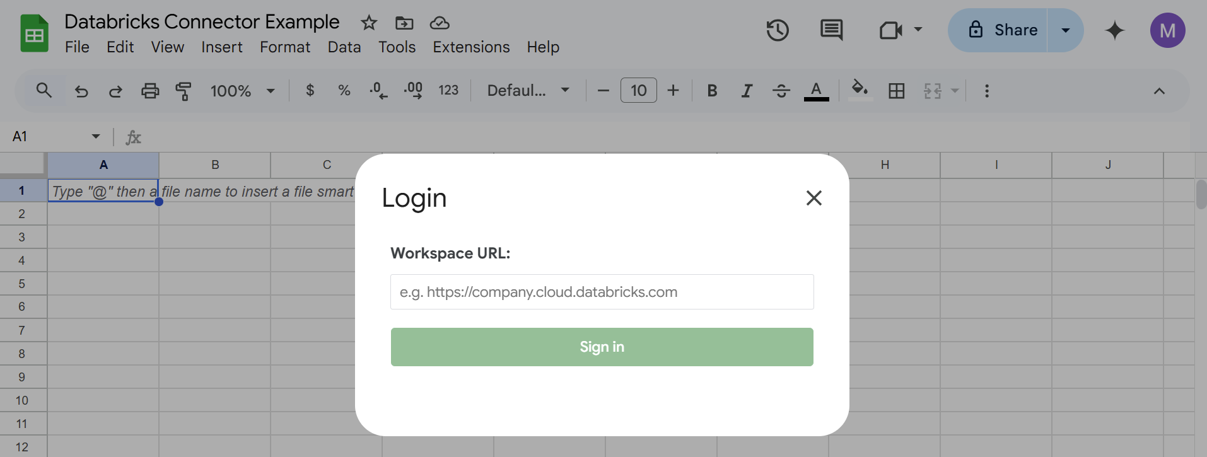Viewport: 1207px width, 457px height.
Task: Toggle bold formatting
Action: [712, 91]
